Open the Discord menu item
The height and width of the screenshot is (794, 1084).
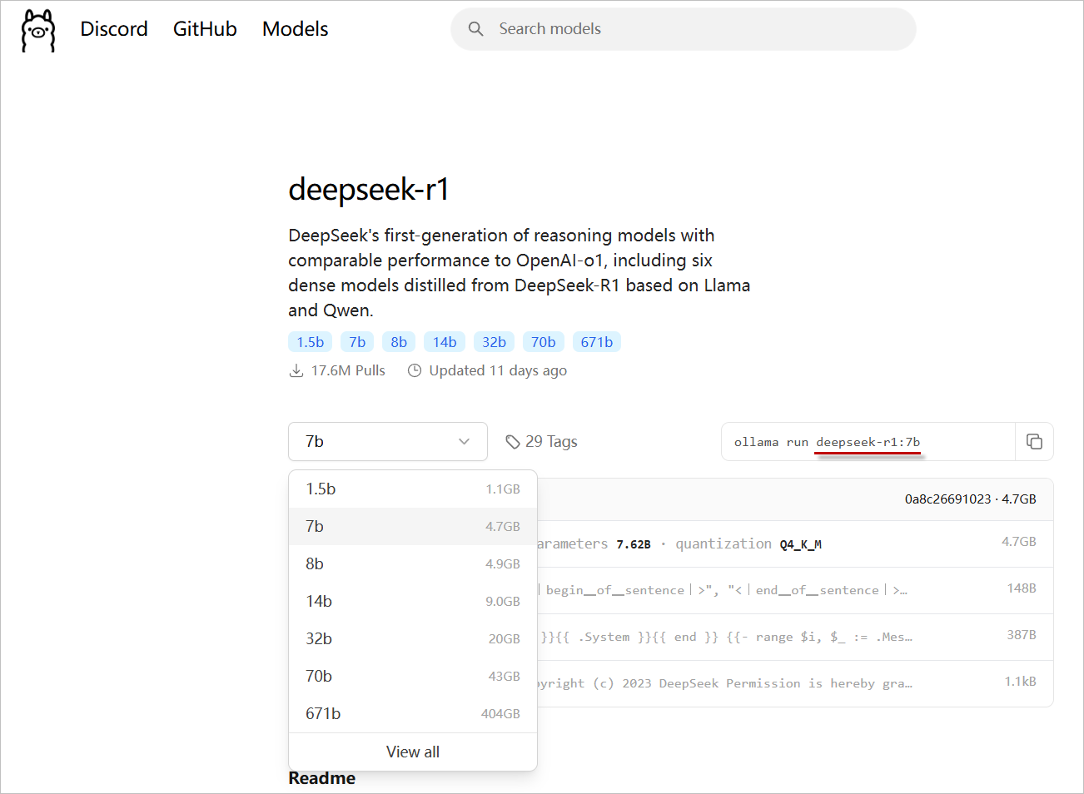click(x=114, y=28)
